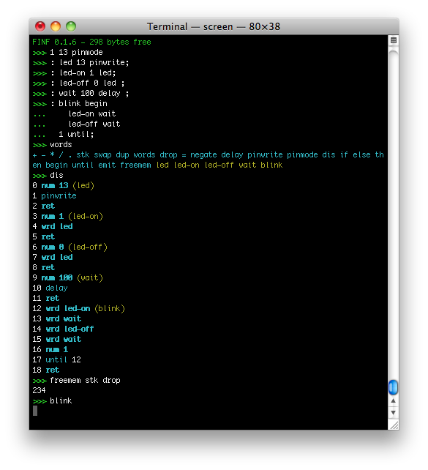Click the 'FINF 0.1.6 – 298 bytes free' line
Viewport: 428px width, 470px height.
(x=91, y=42)
